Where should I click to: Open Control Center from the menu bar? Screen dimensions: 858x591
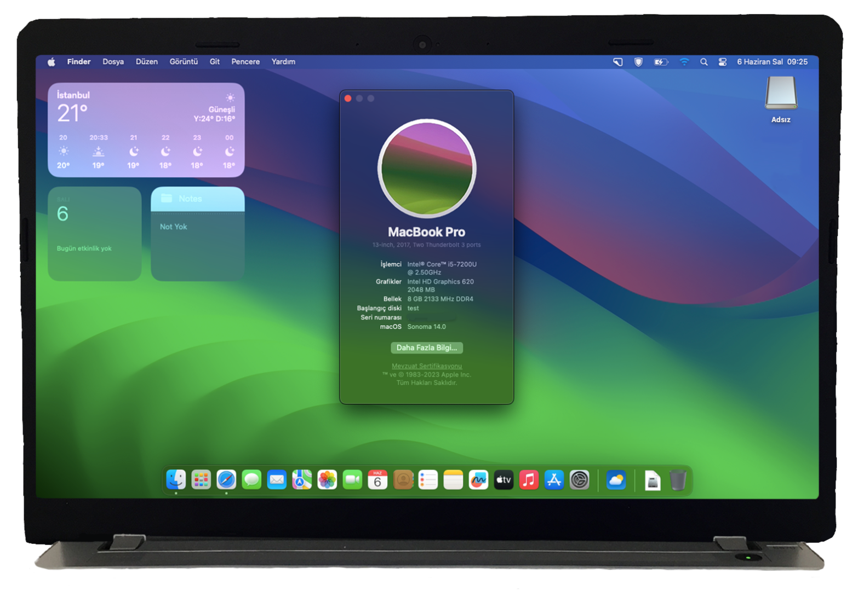pos(723,62)
